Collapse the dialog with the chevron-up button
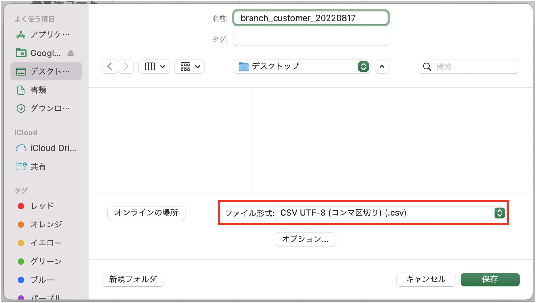The width and height of the screenshot is (536, 303). tap(382, 66)
